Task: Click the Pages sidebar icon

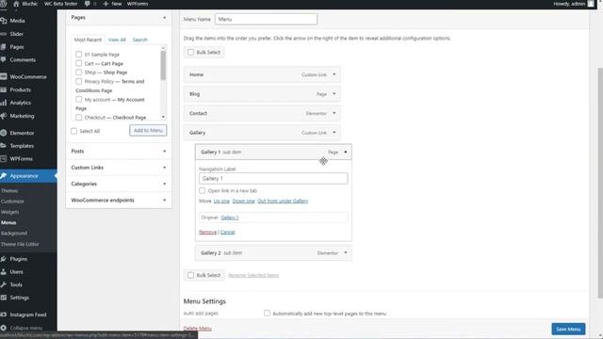Action: pos(4,47)
